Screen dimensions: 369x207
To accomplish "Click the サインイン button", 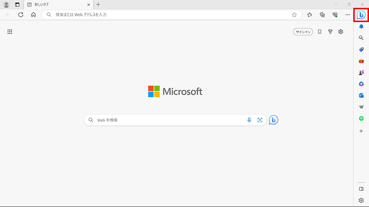I will tap(303, 32).
